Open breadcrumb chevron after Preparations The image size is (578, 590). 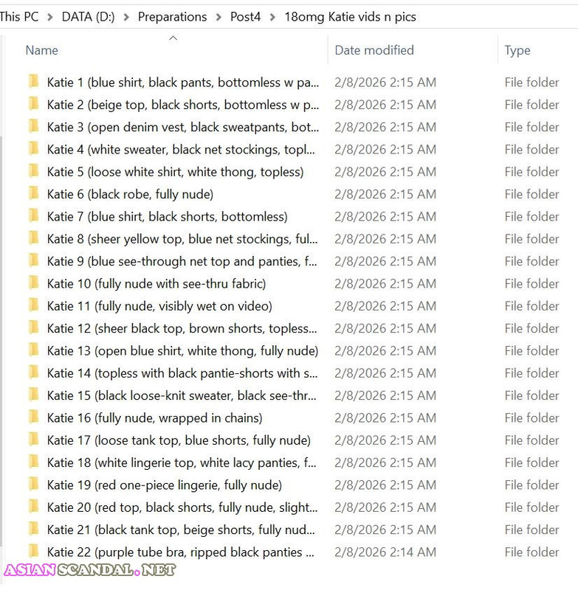[x=219, y=17]
